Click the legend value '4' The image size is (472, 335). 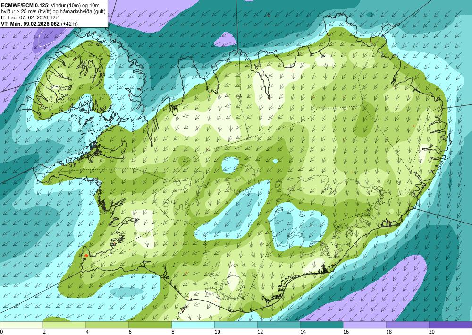pyautogui.click(x=87, y=332)
